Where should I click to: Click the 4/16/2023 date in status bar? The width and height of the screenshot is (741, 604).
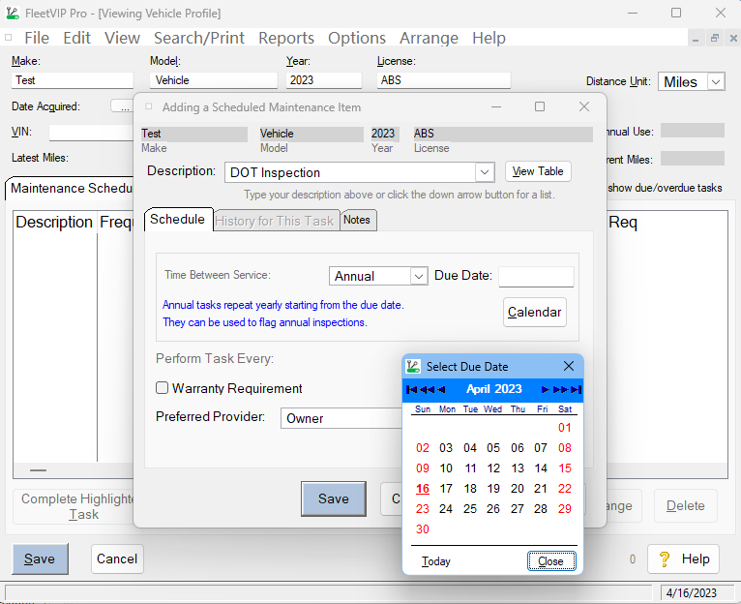pyautogui.click(x=692, y=592)
